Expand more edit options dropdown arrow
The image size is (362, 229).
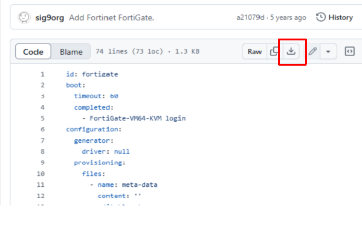click(x=328, y=51)
